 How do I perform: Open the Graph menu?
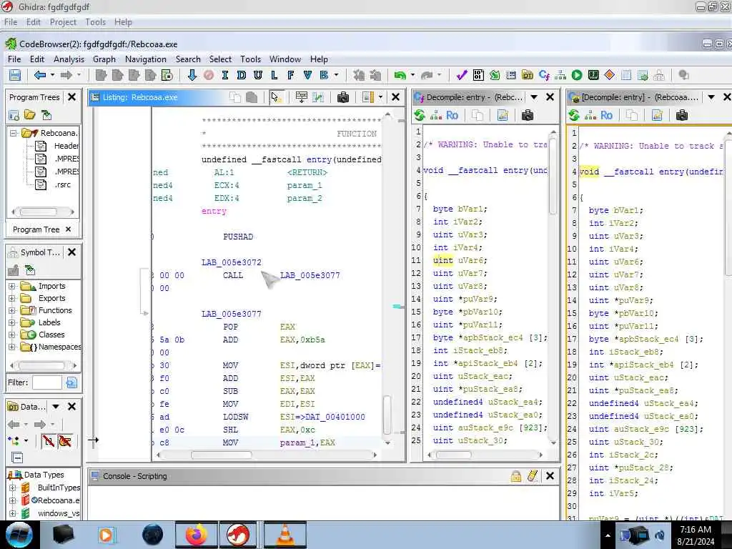pos(104,59)
